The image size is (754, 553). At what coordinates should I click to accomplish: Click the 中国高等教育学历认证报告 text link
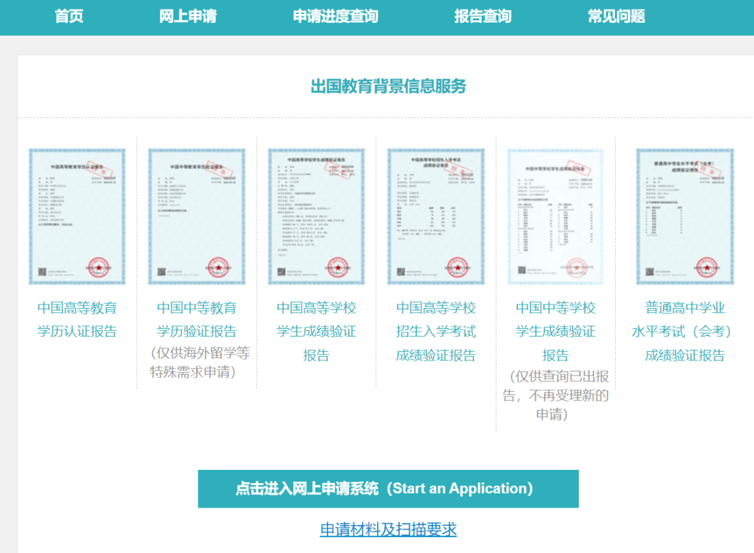(x=77, y=320)
